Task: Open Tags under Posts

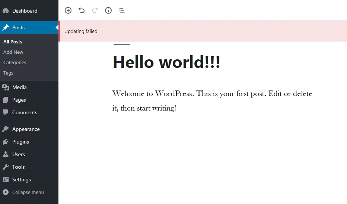Action: coord(8,73)
